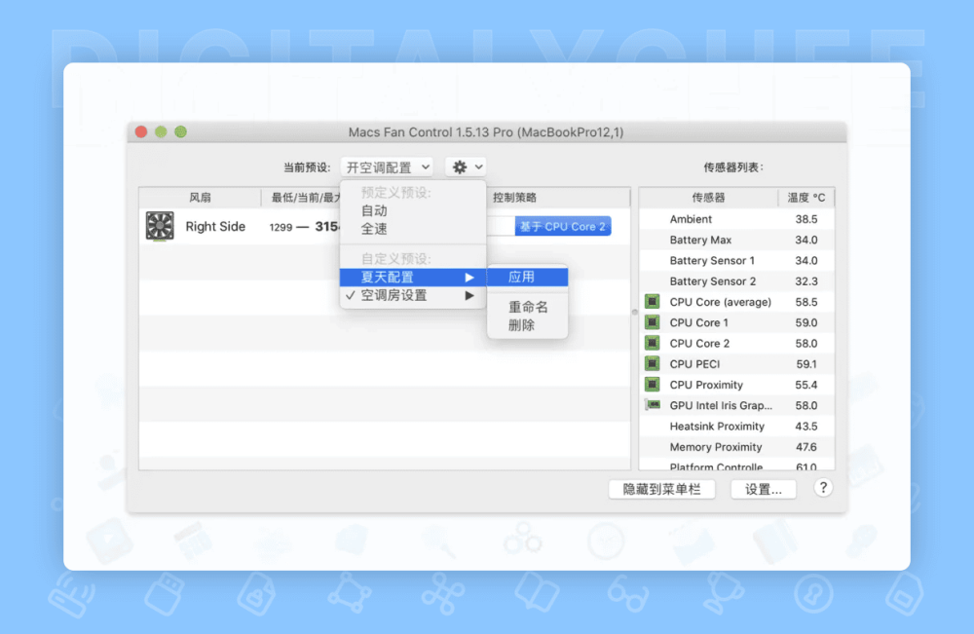The image size is (974, 634).
Task: Apply the preset with 应用
Action: 527,277
